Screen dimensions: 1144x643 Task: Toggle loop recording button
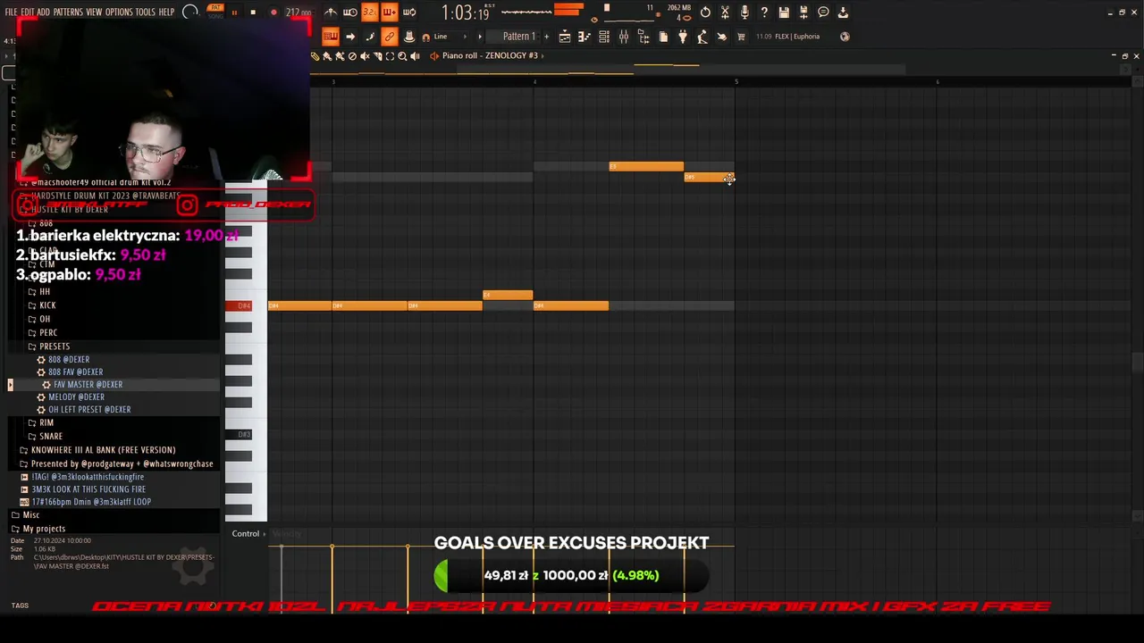coord(408,13)
